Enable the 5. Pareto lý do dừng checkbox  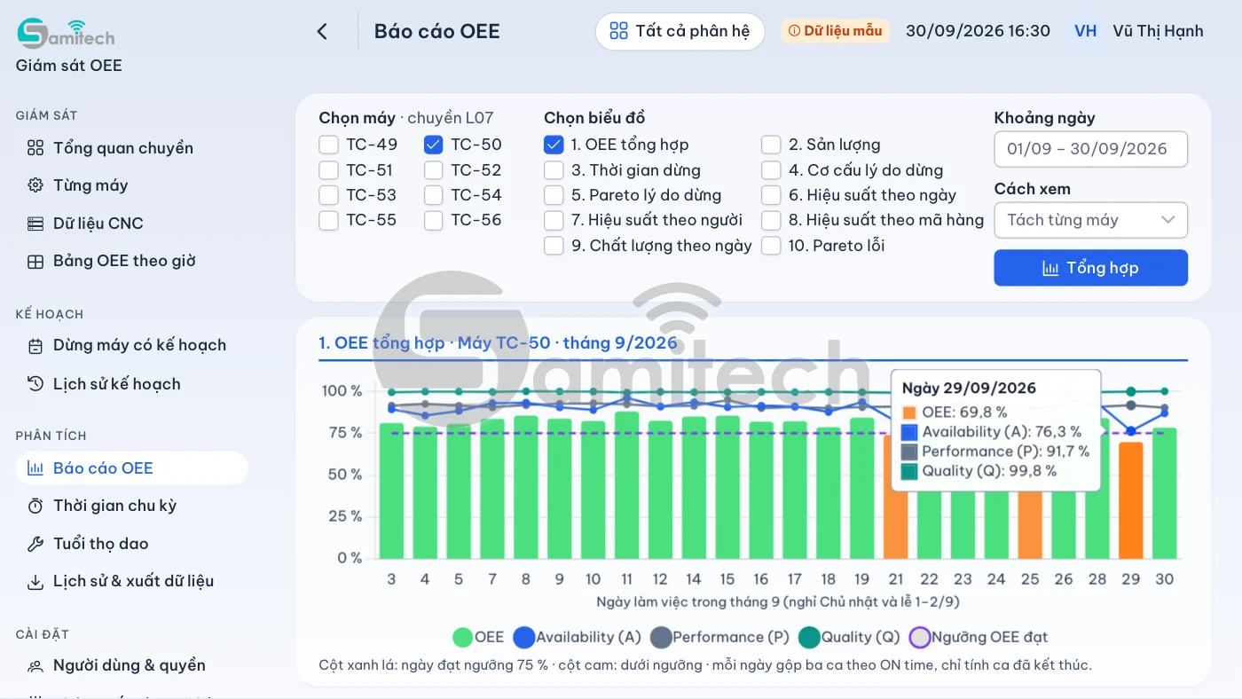tap(554, 195)
